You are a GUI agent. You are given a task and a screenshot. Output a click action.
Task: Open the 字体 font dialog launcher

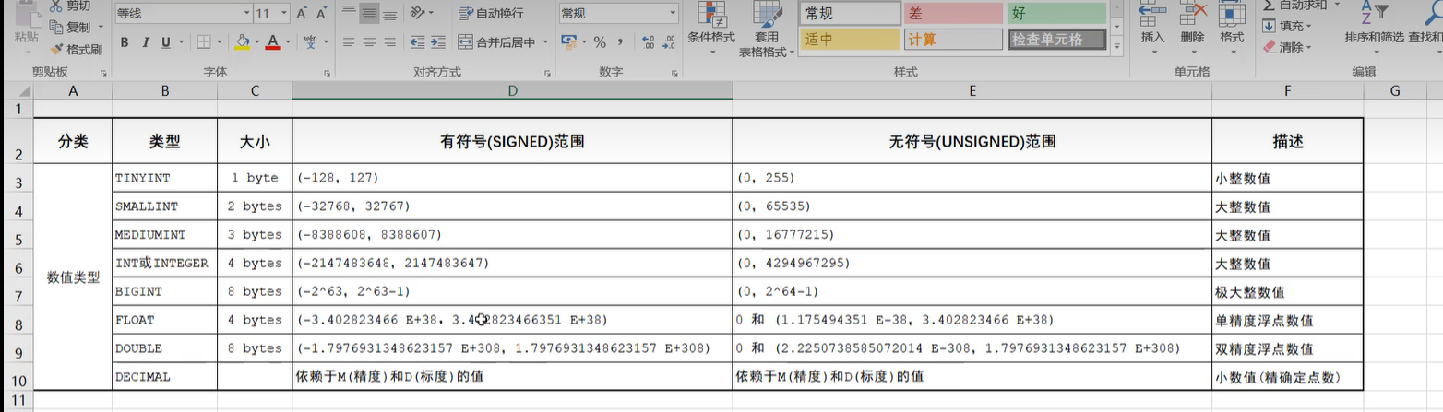(x=329, y=72)
